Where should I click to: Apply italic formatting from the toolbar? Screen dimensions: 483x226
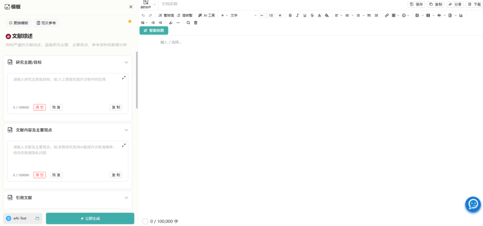point(298,16)
